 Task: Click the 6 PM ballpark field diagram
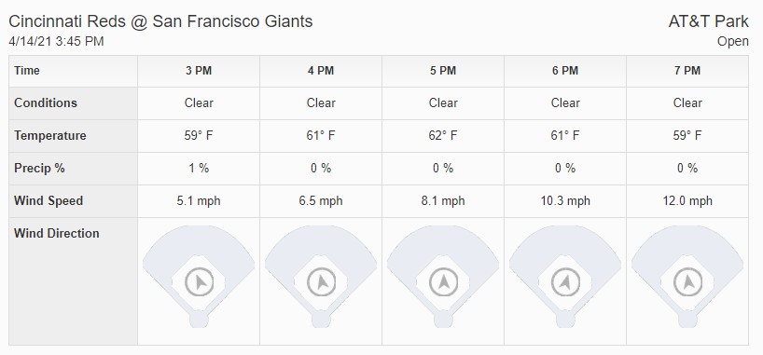(x=565, y=276)
